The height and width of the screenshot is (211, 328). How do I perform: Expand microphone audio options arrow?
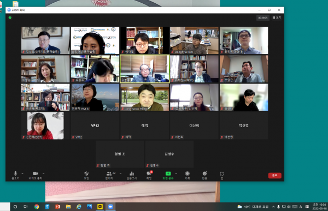click(x=22, y=173)
